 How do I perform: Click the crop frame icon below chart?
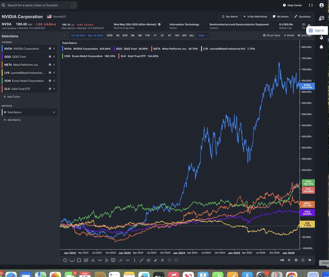(x=303, y=260)
